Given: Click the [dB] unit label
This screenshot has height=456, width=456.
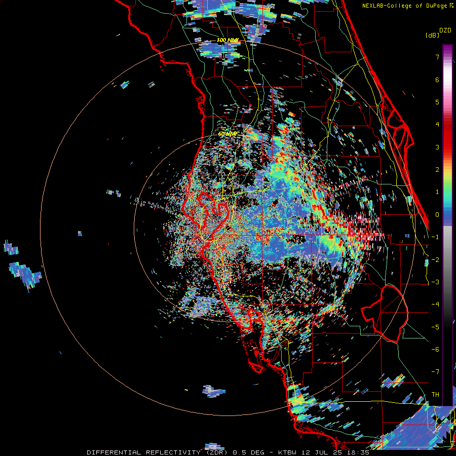Looking at the screenshot, I should pyautogui.click(x=432, y=35).
